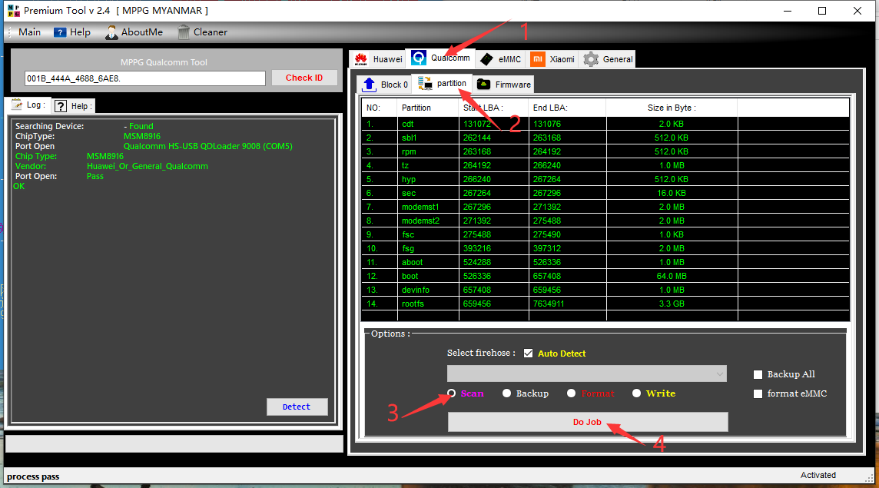Toggle the Auto Detect firehose checkbox
Image resolution: width=879 pixels, height=488 pixels.
click(x=528, y=354)
